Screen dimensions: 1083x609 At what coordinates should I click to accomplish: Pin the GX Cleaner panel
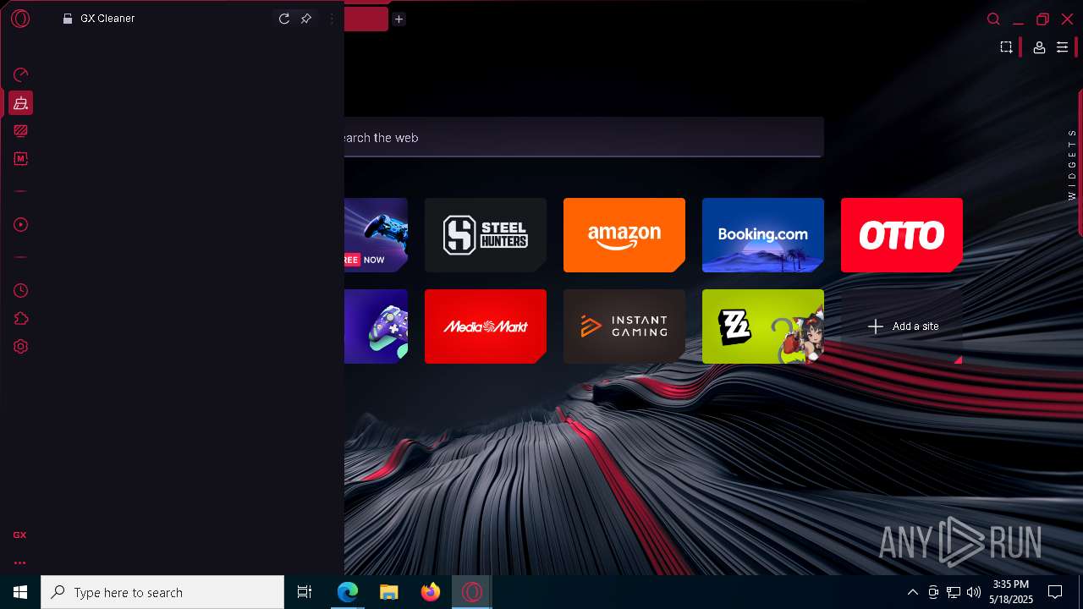point(306,19)
